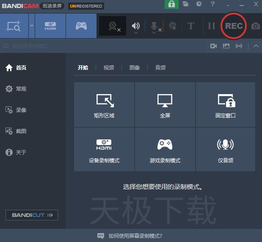This screenshot has width=262, height=242.
Task: Switch to the 音频 tab
Action: tap(160, 68)
